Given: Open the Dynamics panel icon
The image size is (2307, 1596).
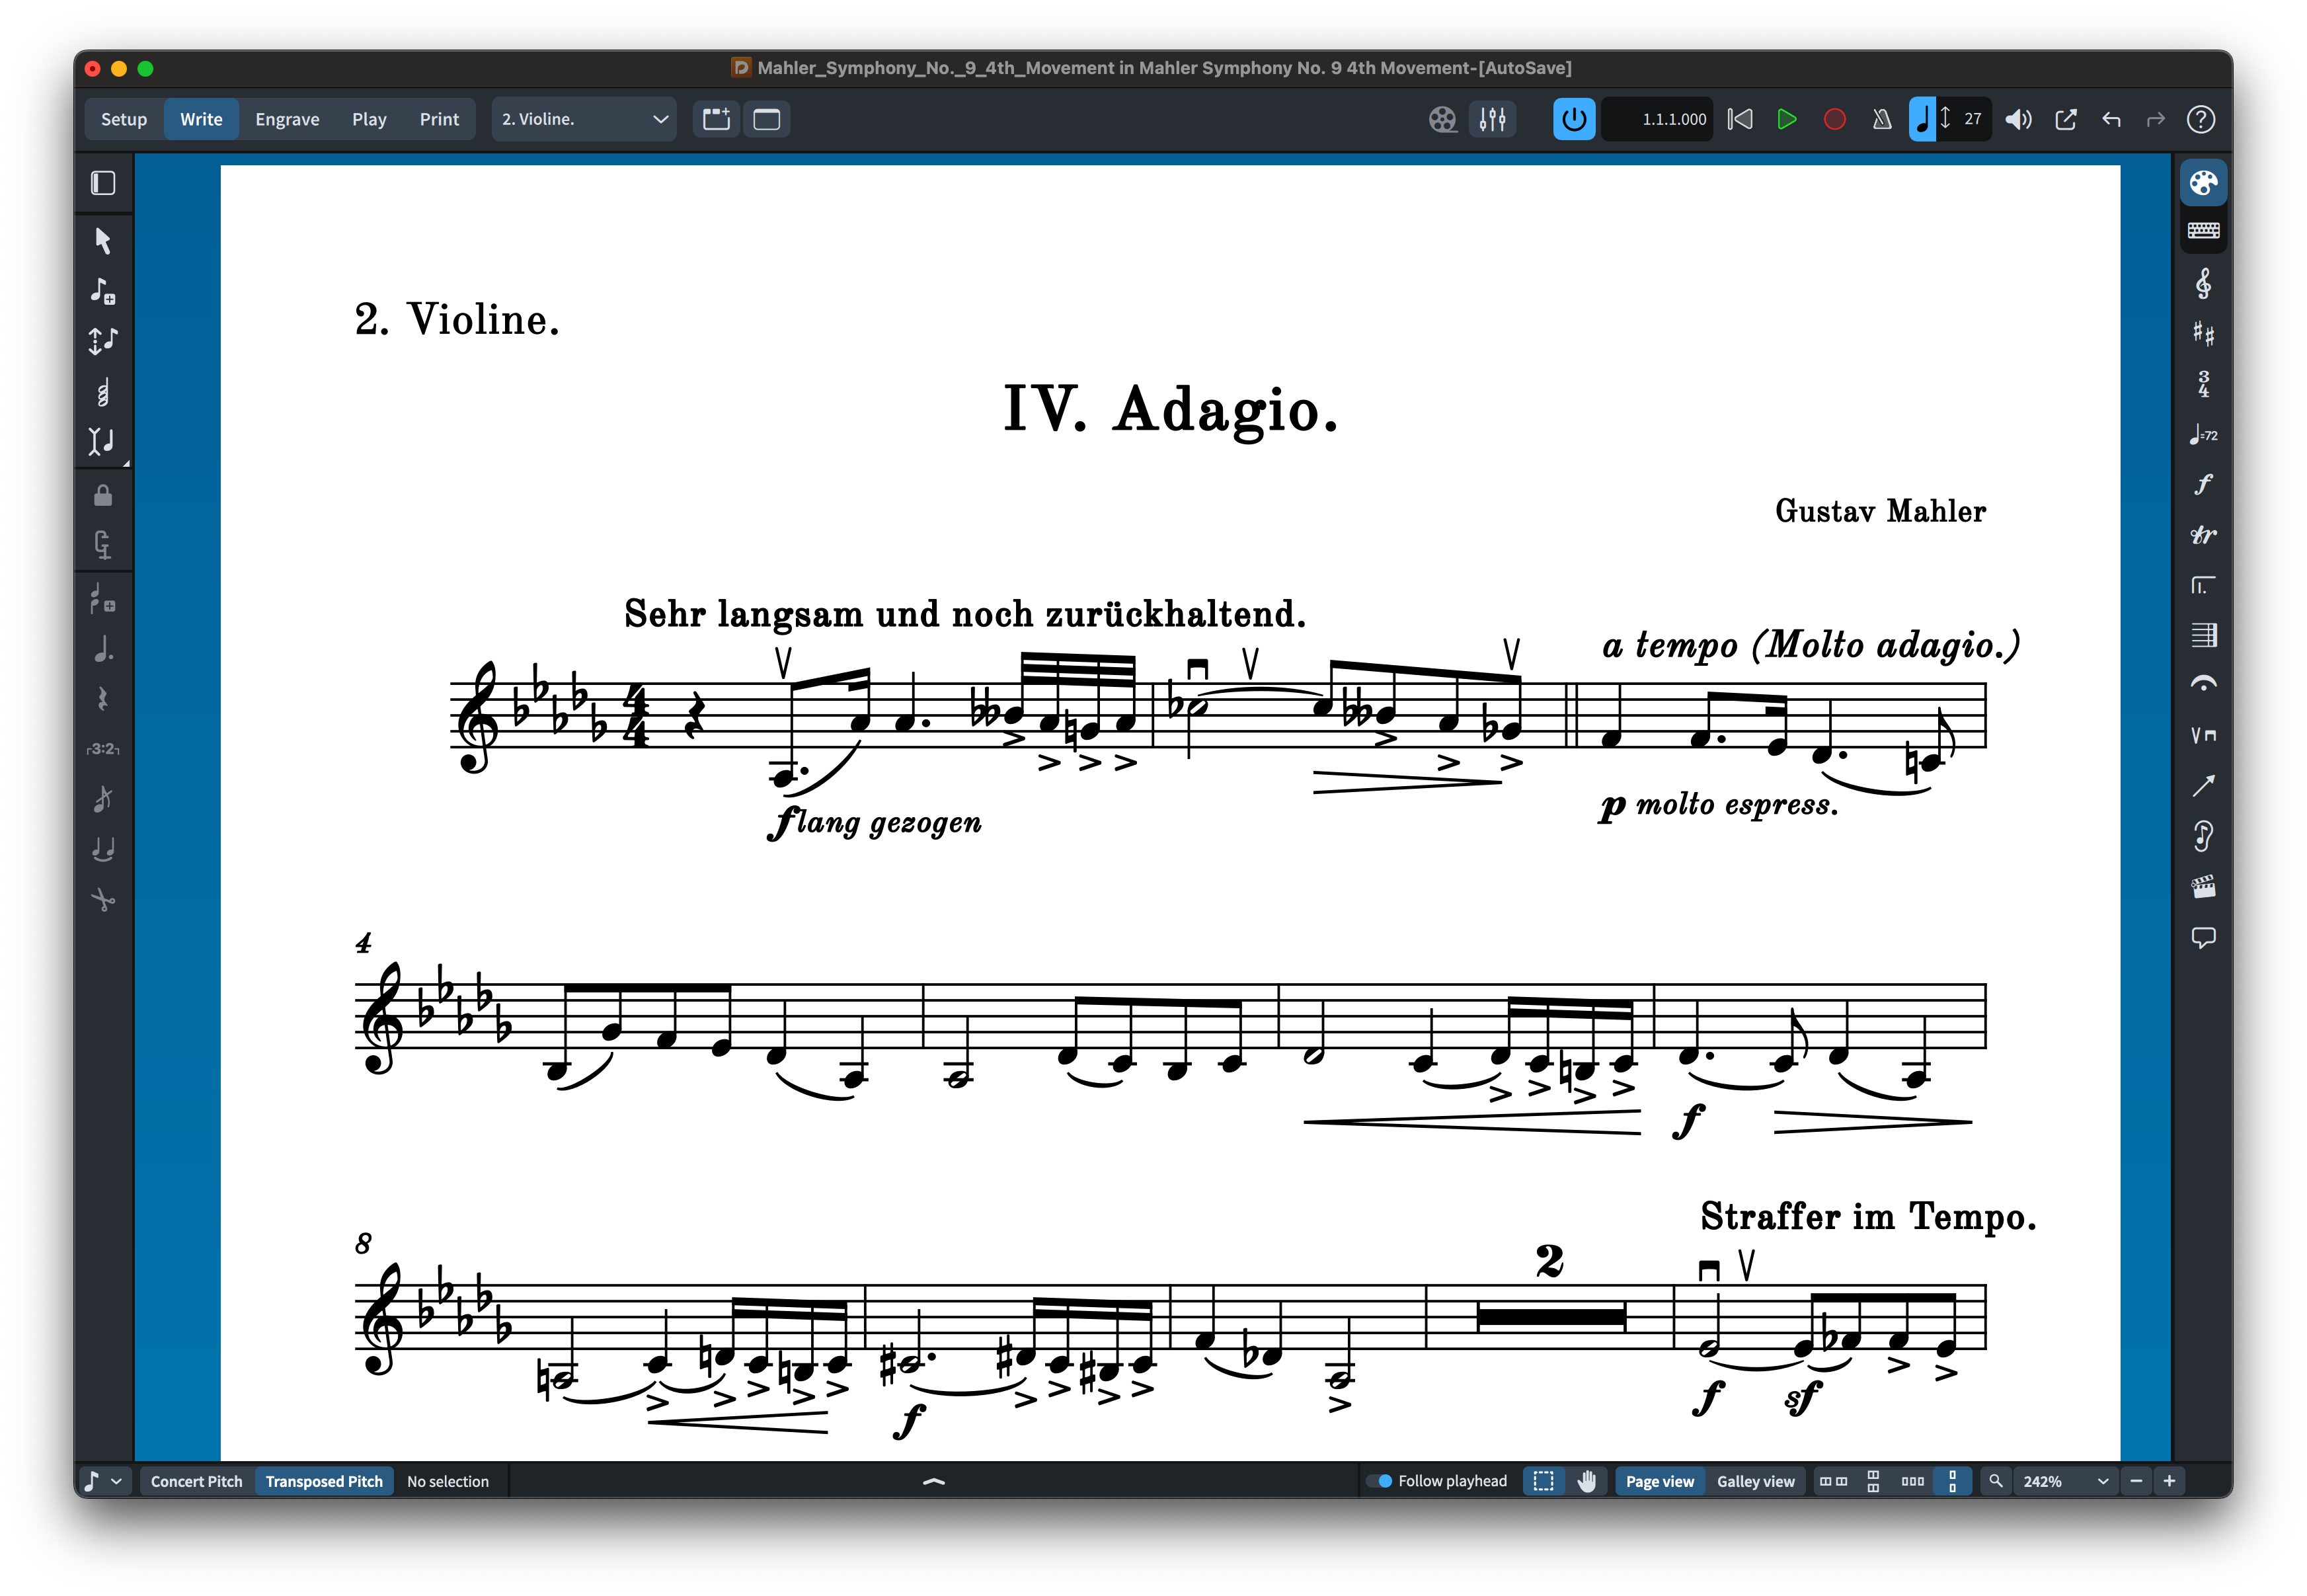Looking at the screenshot, I should (2202, 485).
